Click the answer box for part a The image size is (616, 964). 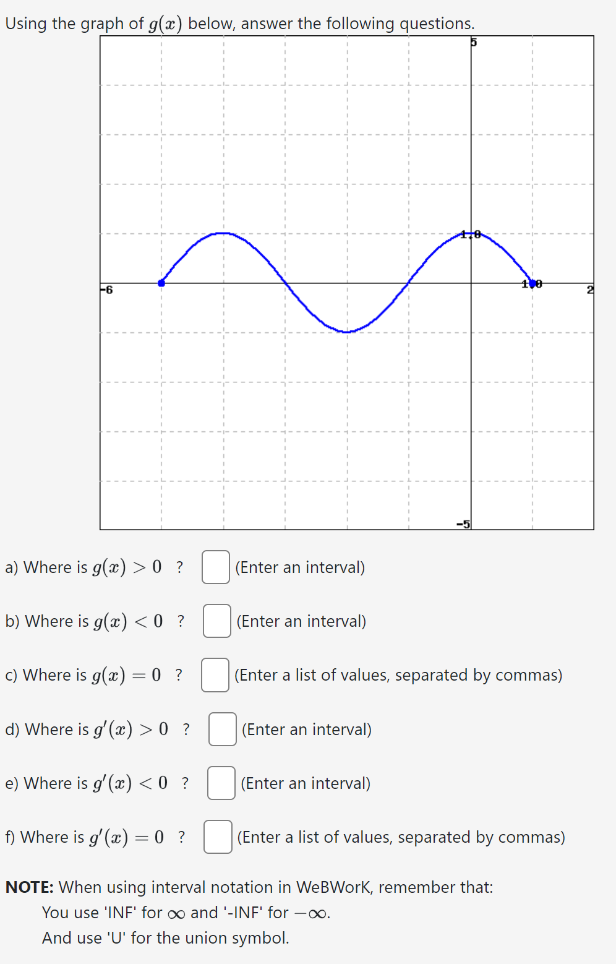coord(216,568)
